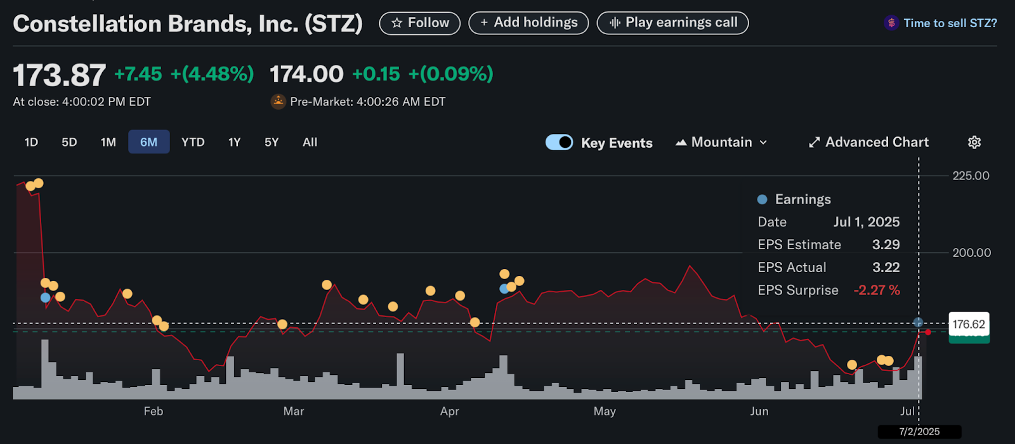Open the Mountain chart type dropdown

point(722,142)
